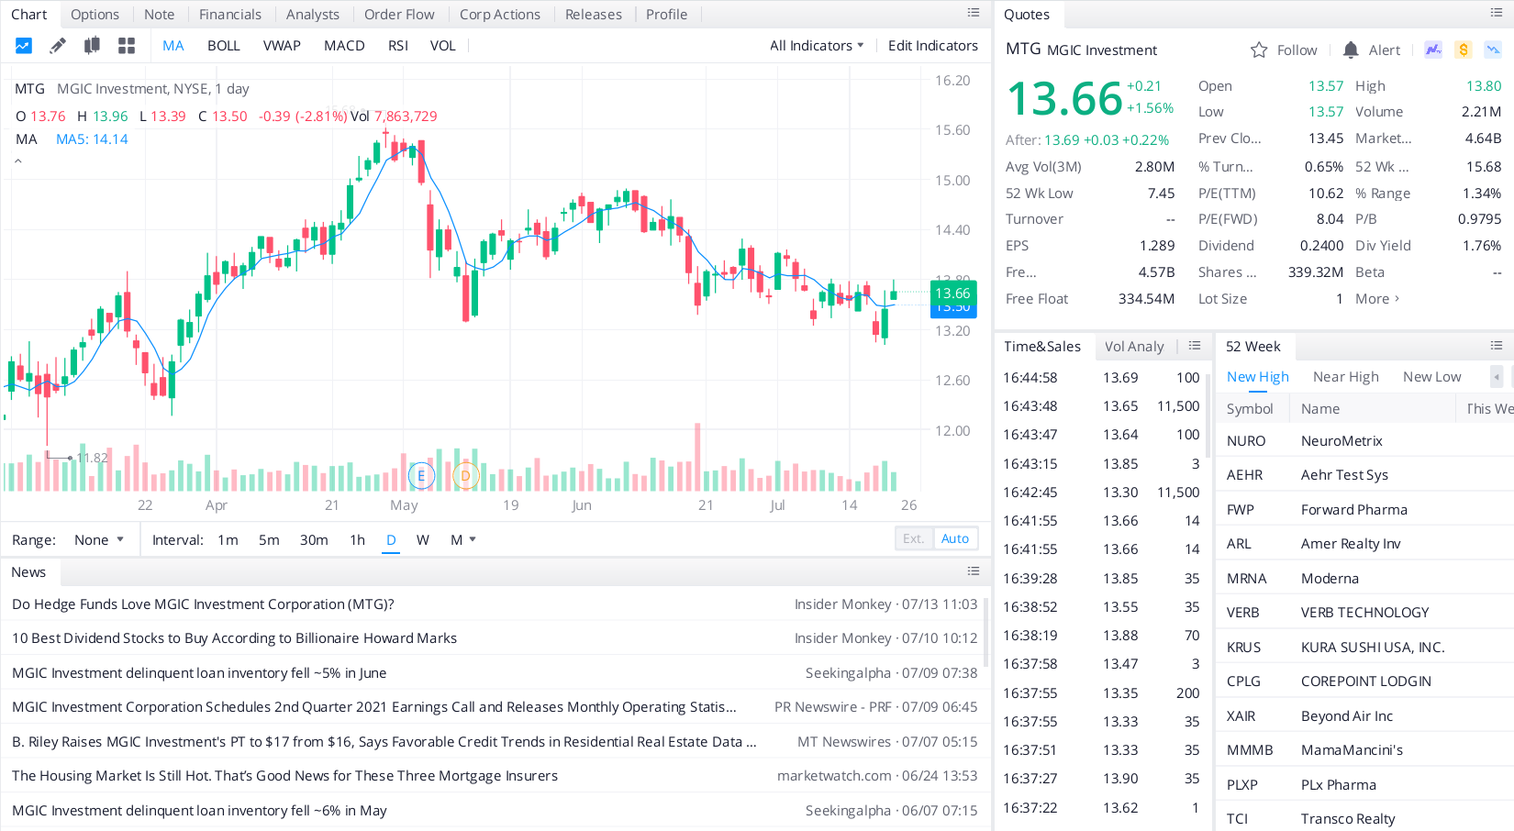
Task: Select the line chart type icon
Action: tap(24, 46)
